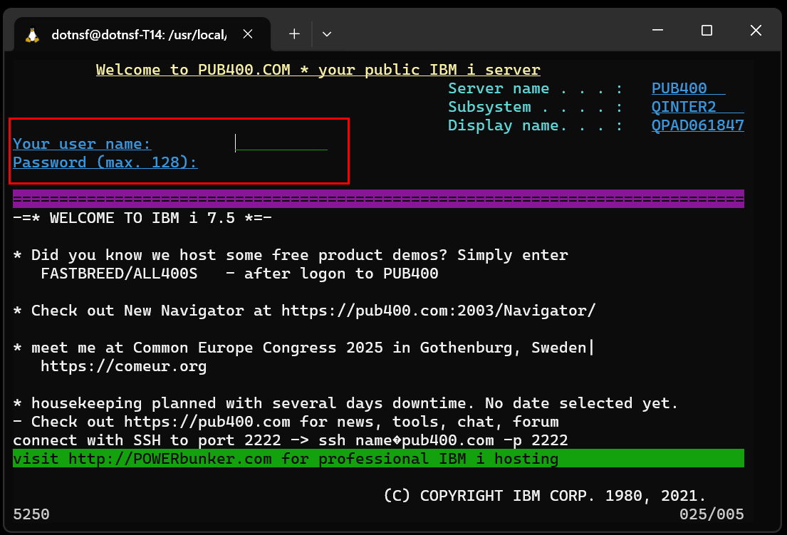Screen dimensions: 787x535
Task: Click the https://comeur.org URL
Action: point(123,366)
